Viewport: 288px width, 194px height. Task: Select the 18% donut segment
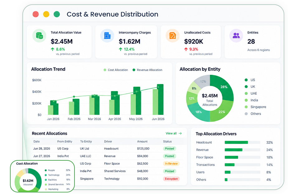coord(199,112)
